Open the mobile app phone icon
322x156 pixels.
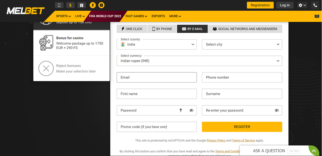(59, 5)
